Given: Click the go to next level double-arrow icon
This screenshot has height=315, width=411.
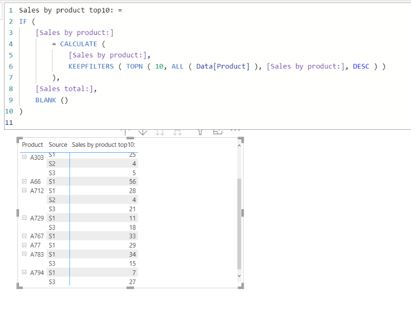Looking at the screenshot, I should [160, 132].
